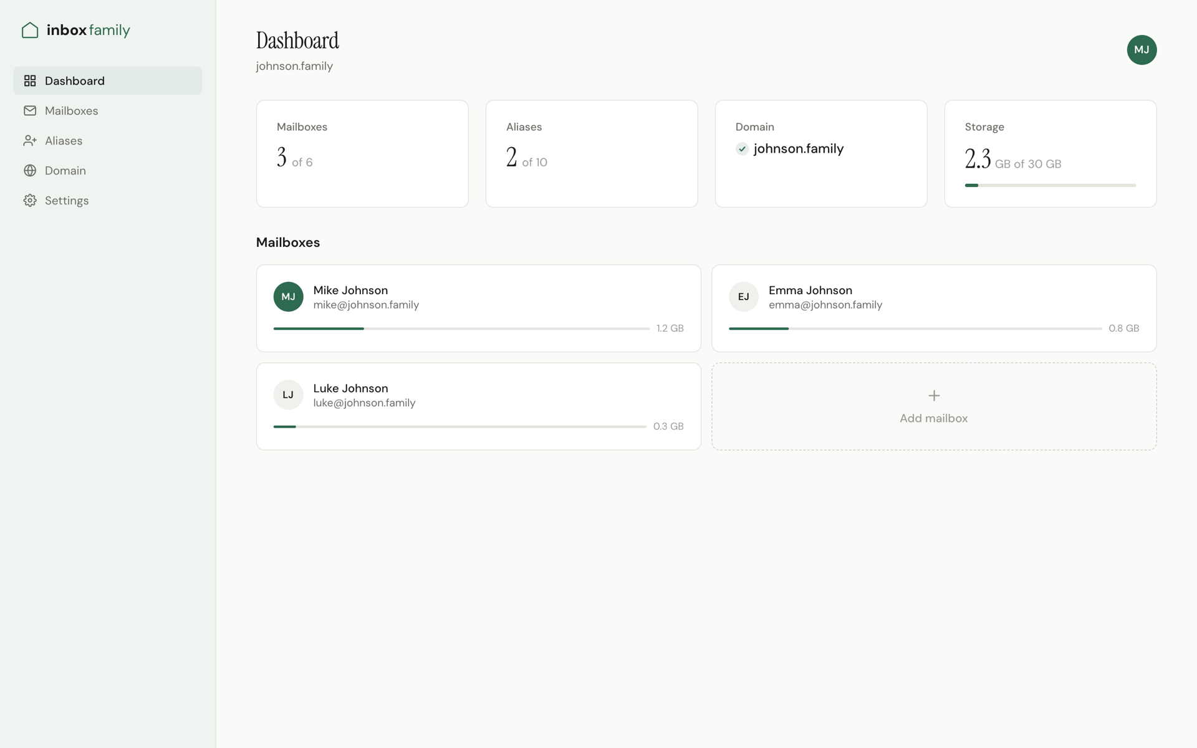Click johnson.family subtitle under Dashboard heading

click(x=294, y=66)
